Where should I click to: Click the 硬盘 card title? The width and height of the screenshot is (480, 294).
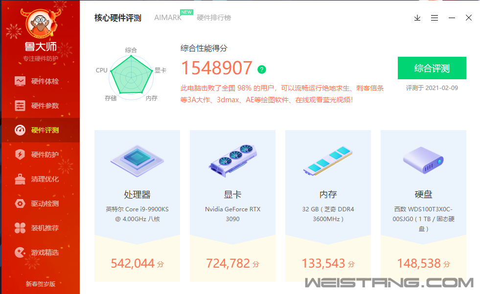pos(423,195)
